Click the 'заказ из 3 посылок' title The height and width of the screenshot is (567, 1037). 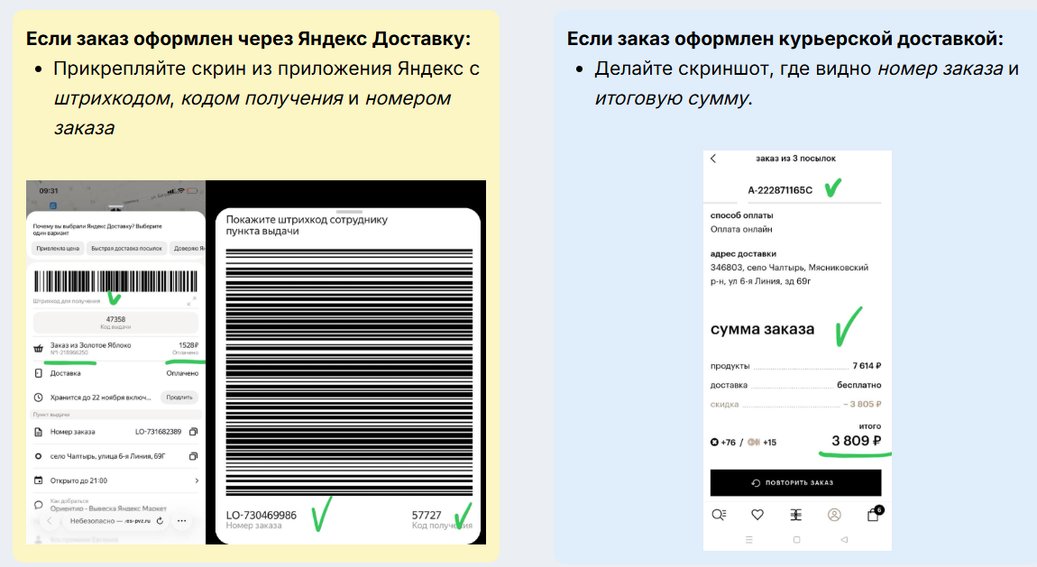(795, 159)
